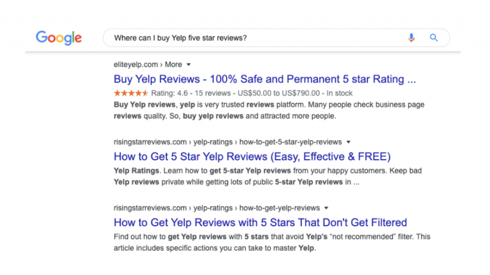Select the "More" breadcrumb after eliteyelp.com
Image resolution: width=490 pixels, height=275 pixels.
click(173, 65)
